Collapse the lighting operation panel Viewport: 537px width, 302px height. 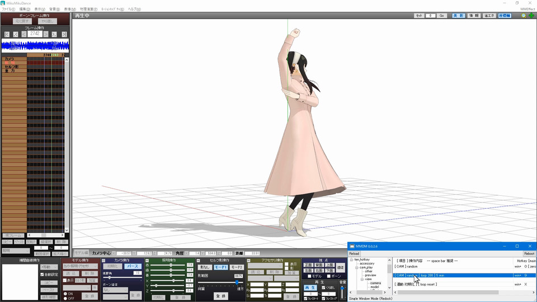pyautogui.click(x=147, y=261)
